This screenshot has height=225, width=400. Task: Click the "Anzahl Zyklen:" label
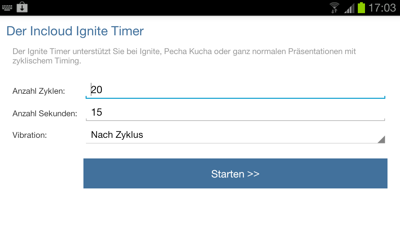39,91
